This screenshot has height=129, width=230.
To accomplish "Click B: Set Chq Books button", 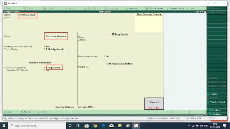I will (x=217, y=82).
